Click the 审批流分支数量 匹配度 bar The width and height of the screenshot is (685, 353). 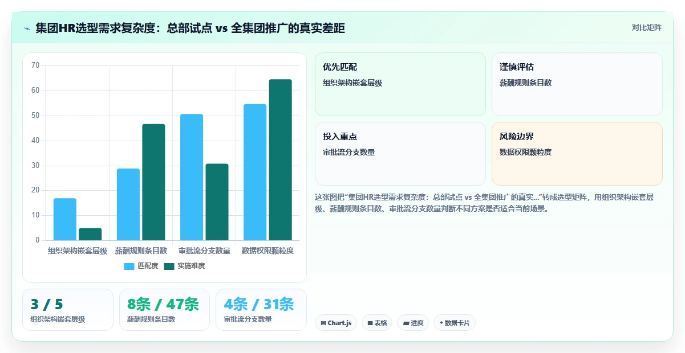(192, 177)
